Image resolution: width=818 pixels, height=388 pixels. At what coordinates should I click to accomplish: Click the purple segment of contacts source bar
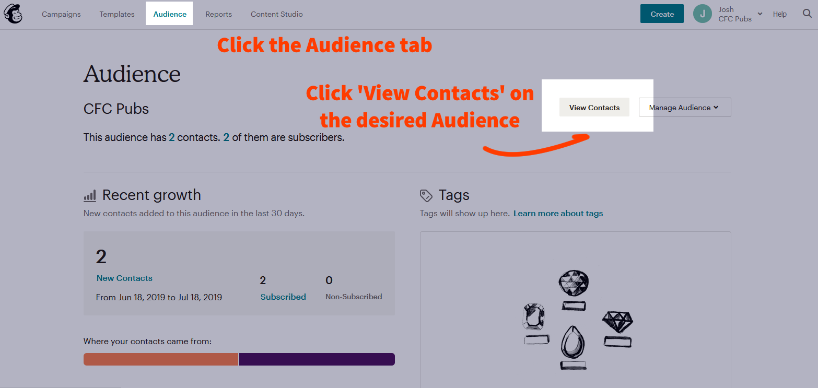tap(317, 359)
